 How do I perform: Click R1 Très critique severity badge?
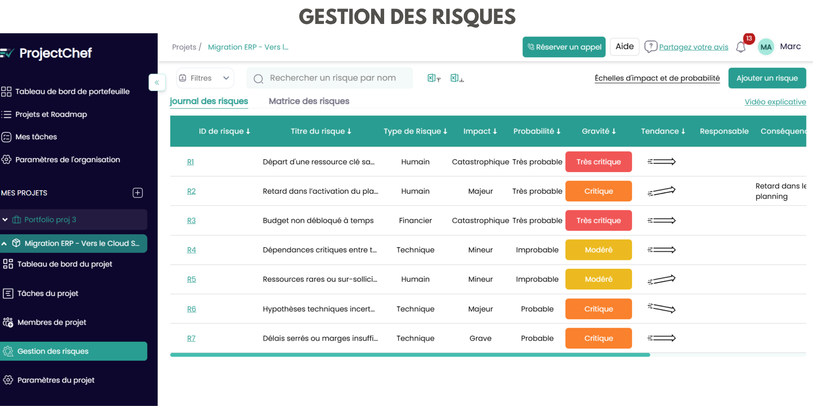click(598, 162)
